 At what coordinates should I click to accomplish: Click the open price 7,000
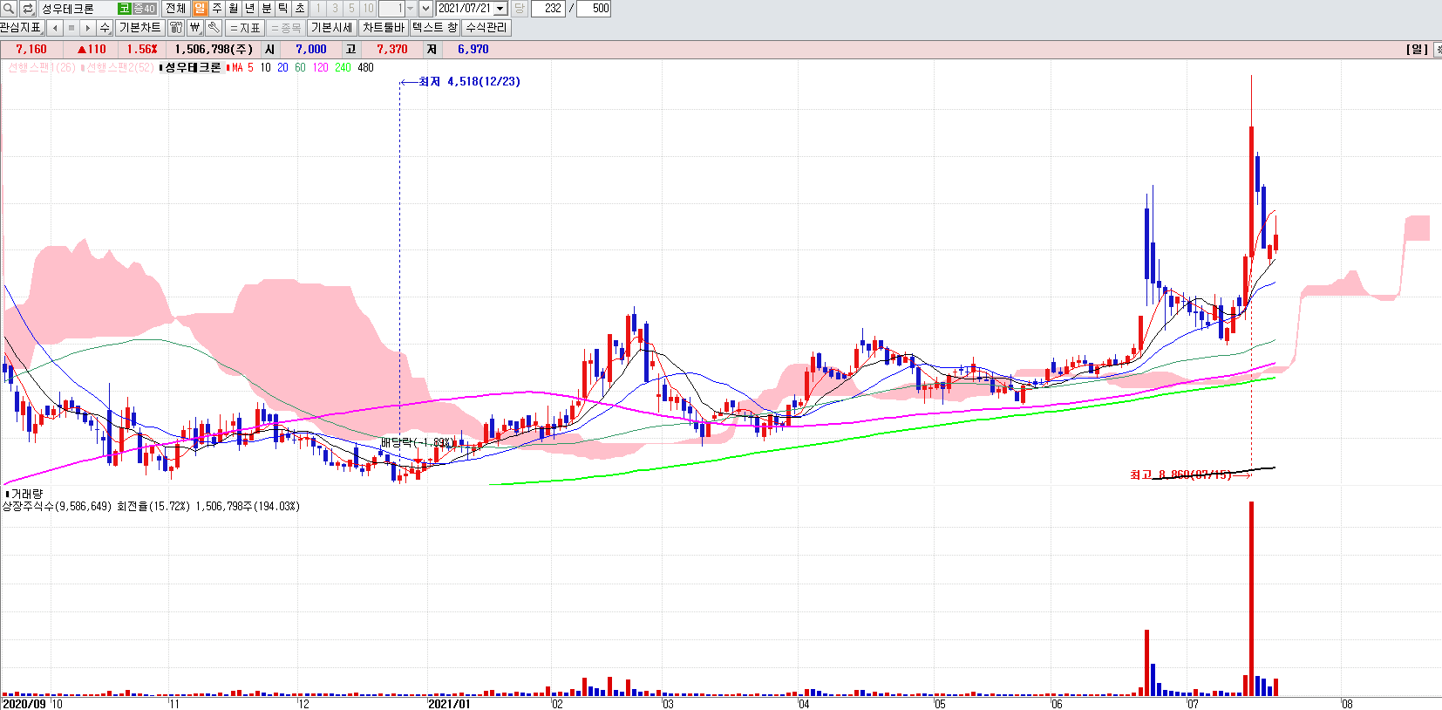pos(311,50)
